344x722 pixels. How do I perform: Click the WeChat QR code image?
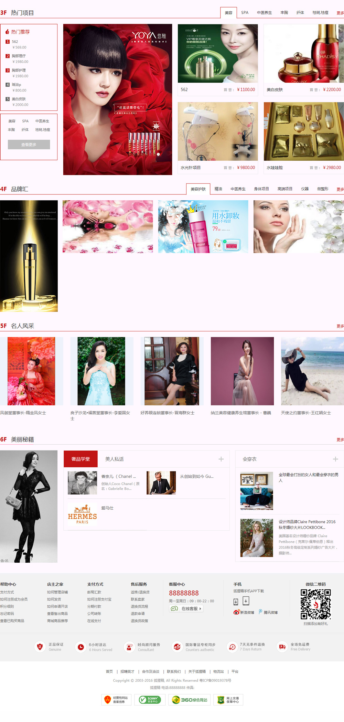point(315,604)
